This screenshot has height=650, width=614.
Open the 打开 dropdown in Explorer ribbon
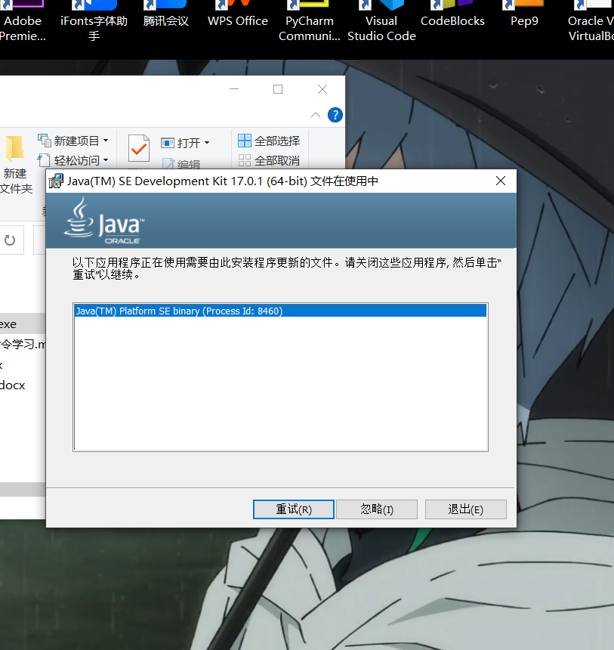pos(185,143)
